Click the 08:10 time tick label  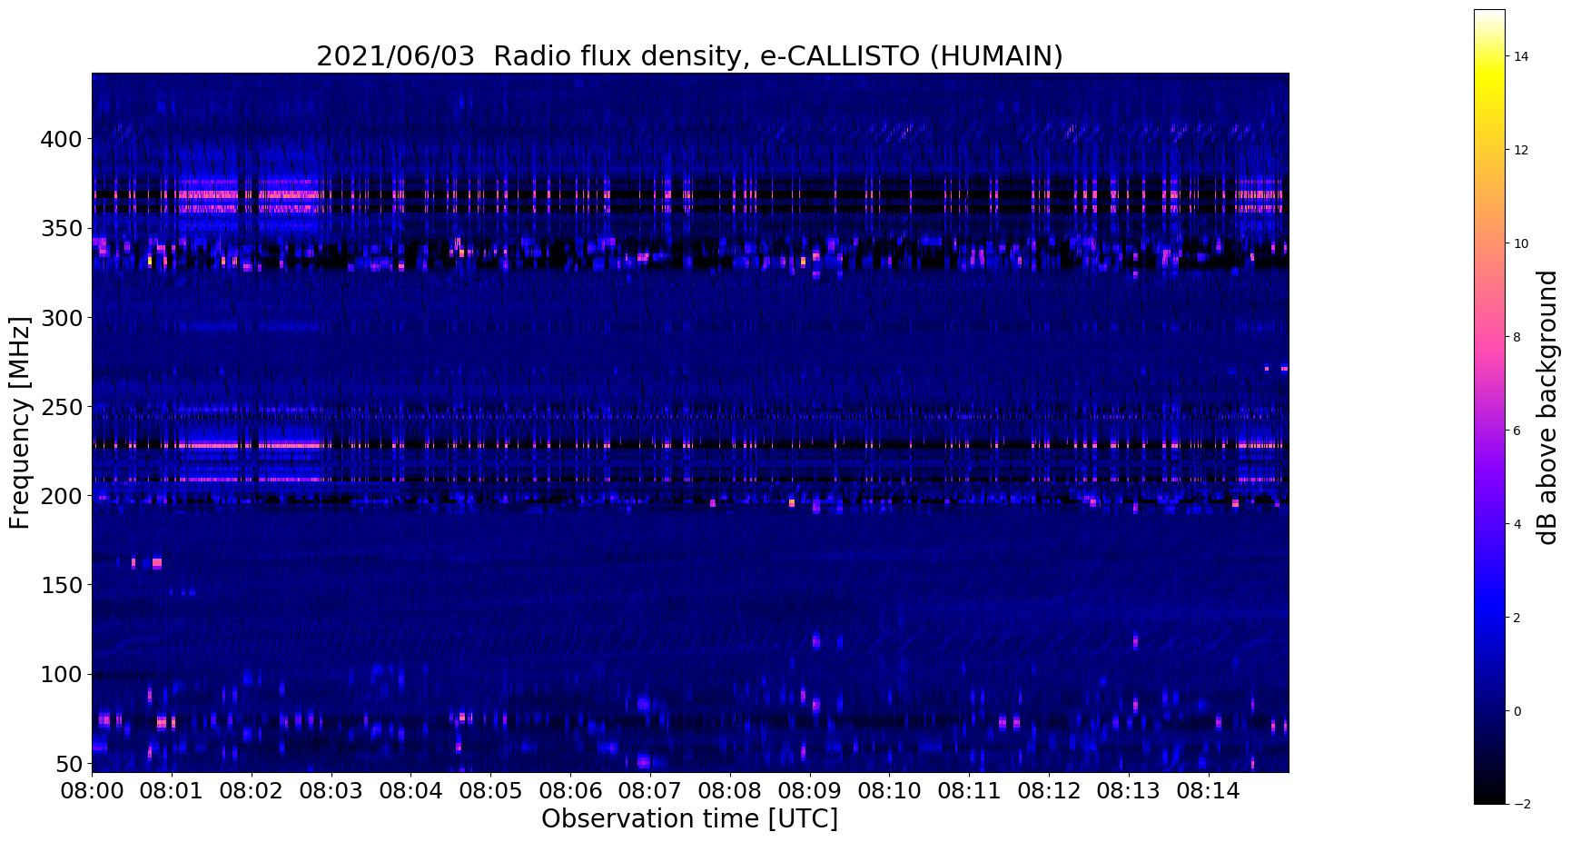[x=890, y=791]
